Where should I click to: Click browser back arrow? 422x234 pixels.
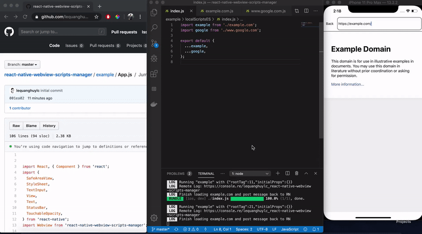coord(6,17)
